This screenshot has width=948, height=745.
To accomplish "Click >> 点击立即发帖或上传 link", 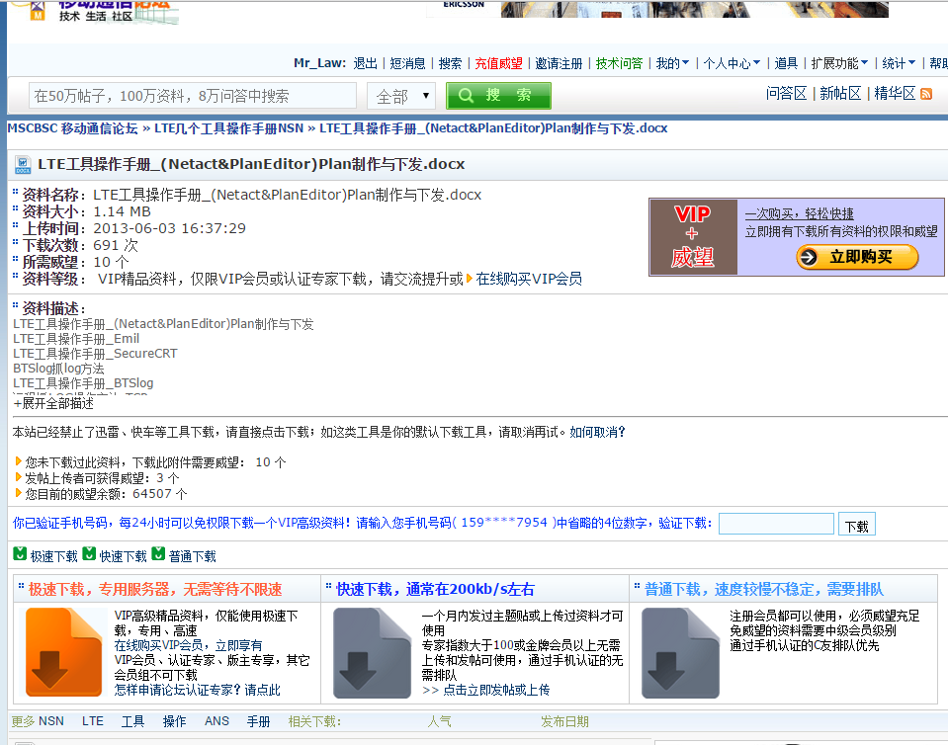I will click(x=486, y=690).
